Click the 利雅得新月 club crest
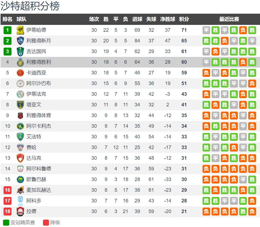 20,41
